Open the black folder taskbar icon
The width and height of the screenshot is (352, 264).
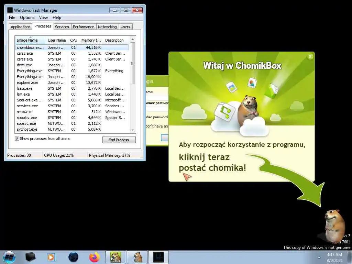tap(31, 257)
